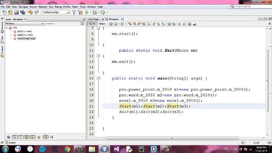Click the Uncomment icon in editor toolbar
The width and height of the screenshot is (272, 153).
pyautogui.click(x=194, y=24)
